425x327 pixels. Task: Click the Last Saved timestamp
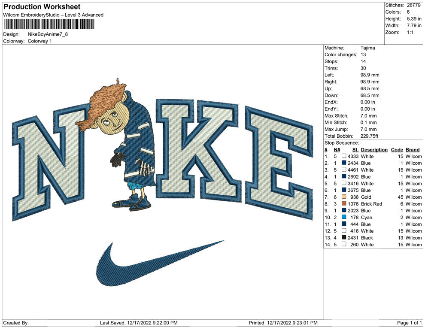(139, 323)
